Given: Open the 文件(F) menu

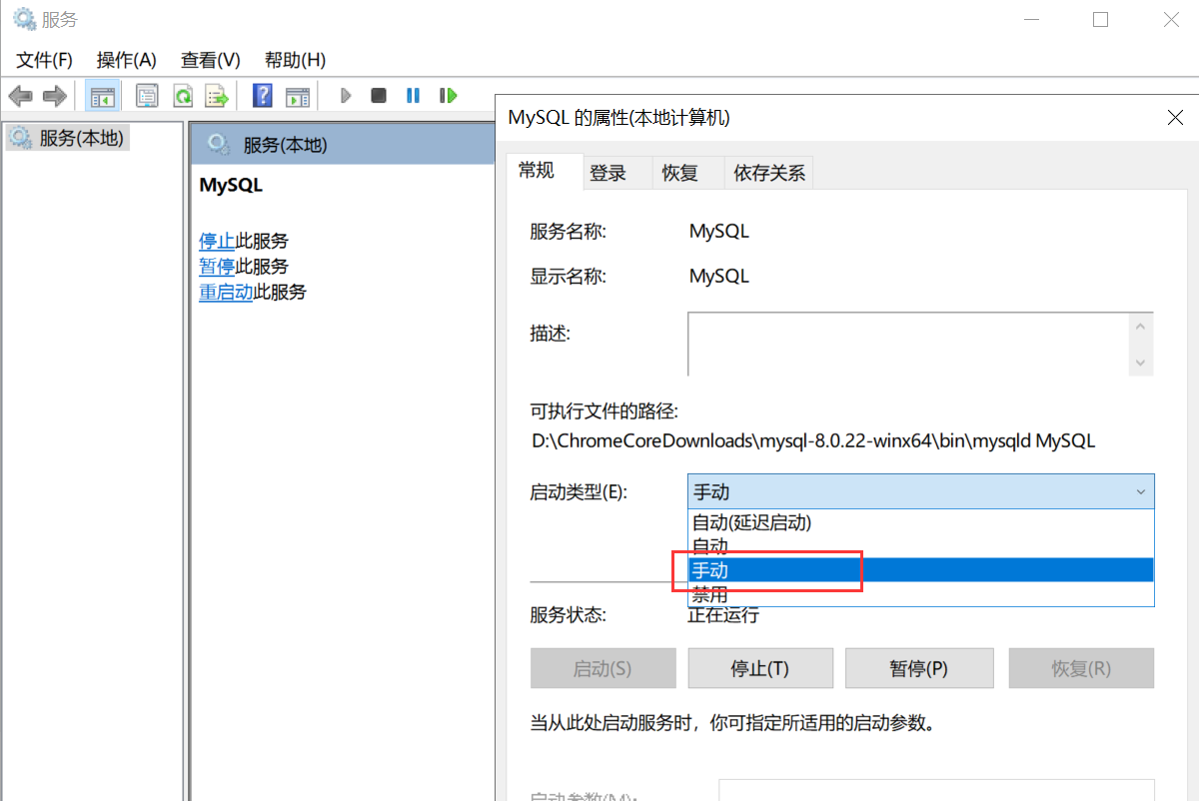Looking at the screenshot, I should point(45,60).
